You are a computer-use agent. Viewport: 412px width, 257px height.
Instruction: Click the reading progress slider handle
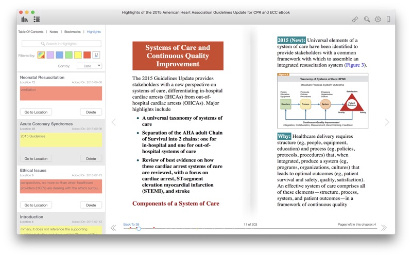point(139,228)
